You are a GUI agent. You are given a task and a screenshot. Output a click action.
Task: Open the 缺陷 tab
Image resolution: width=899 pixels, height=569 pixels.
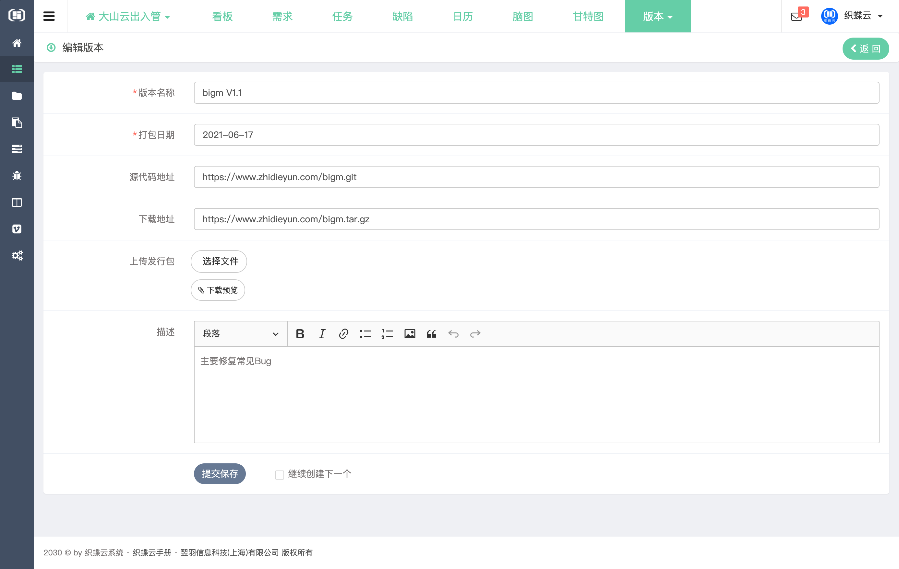402,17
